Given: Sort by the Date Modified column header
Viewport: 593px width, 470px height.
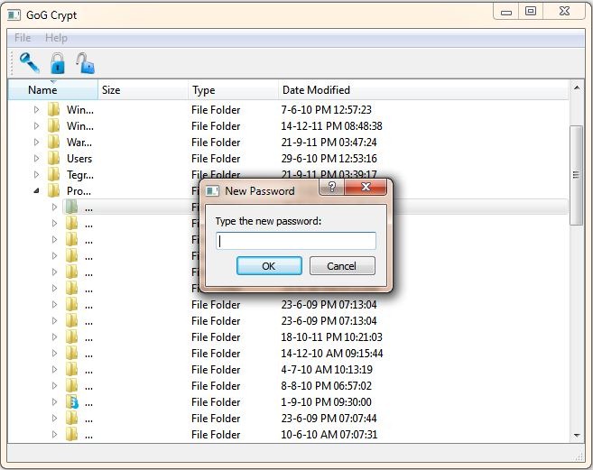Looking at the screenshot, I should [x=423, y=90].
